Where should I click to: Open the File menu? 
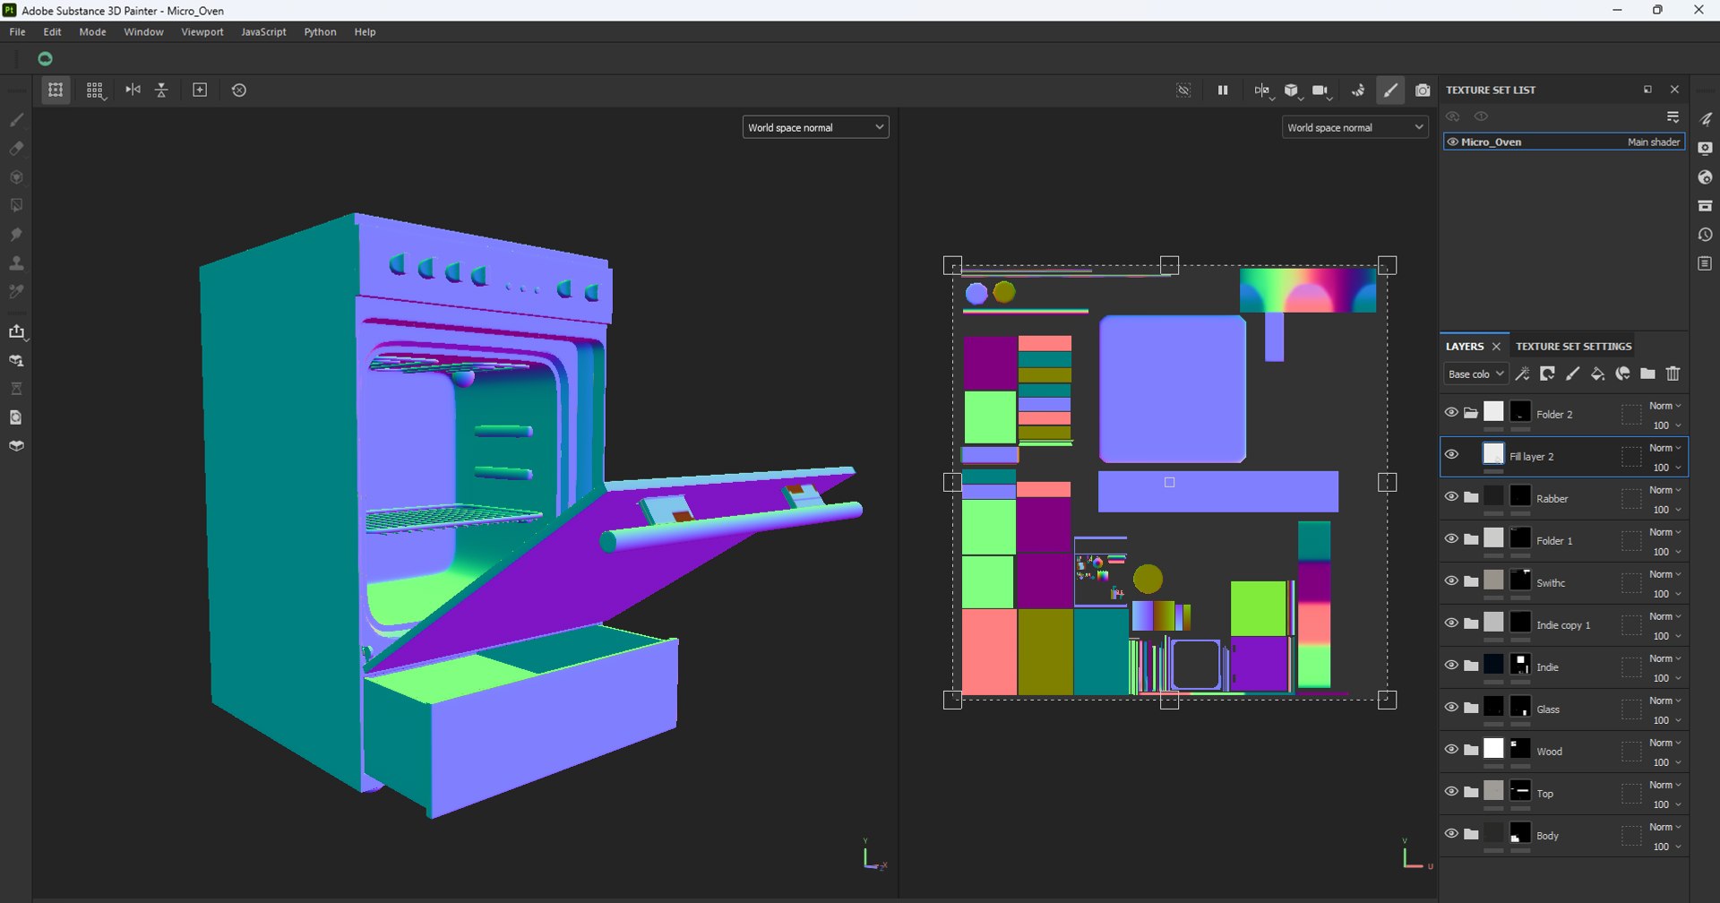click(x=17, y=31)
